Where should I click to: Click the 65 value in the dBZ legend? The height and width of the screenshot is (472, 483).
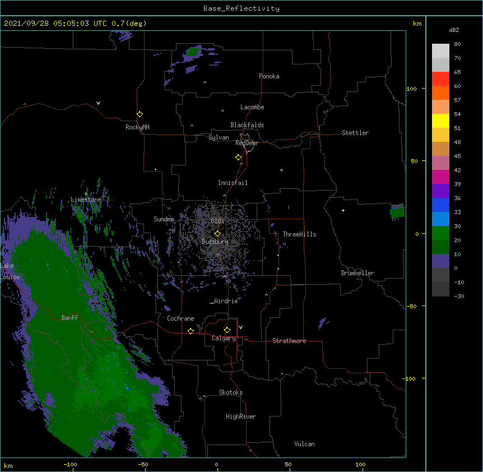pos(457,72)
